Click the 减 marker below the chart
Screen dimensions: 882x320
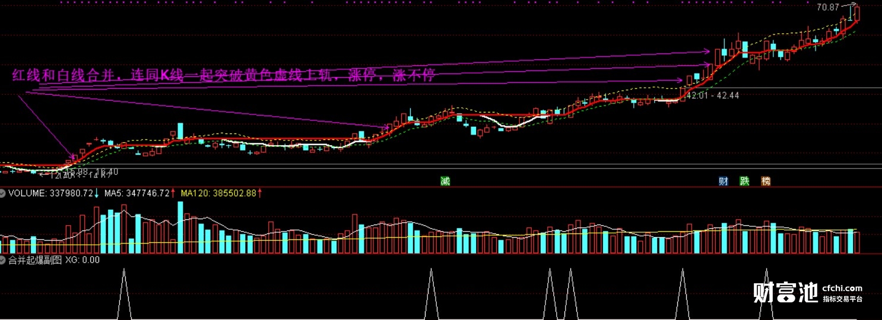click(445, 181)
